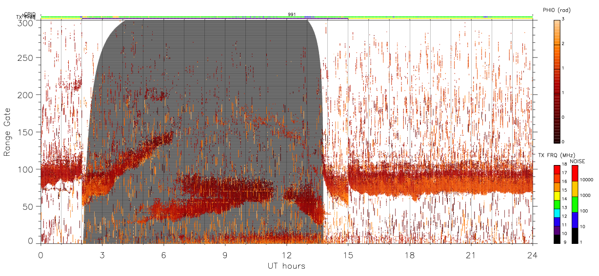Click the 10000 label on NOISE scale
The height and width of the screenshot is (276, 599).
587,180
